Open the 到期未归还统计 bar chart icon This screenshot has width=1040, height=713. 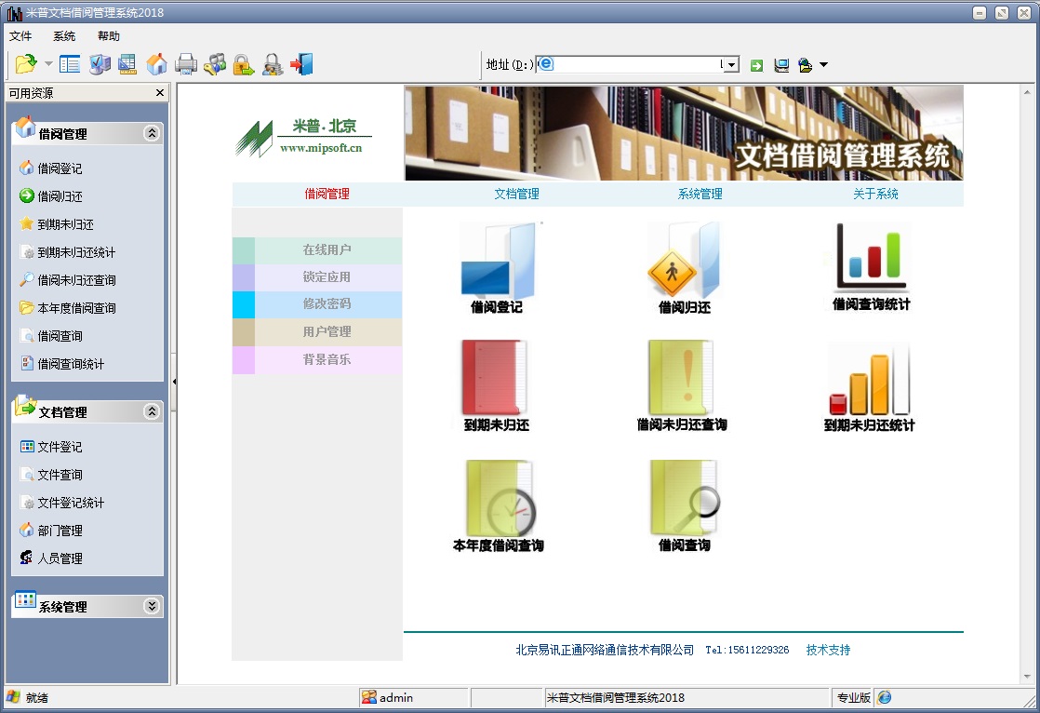pyautogui.click(x=869, y=388)
